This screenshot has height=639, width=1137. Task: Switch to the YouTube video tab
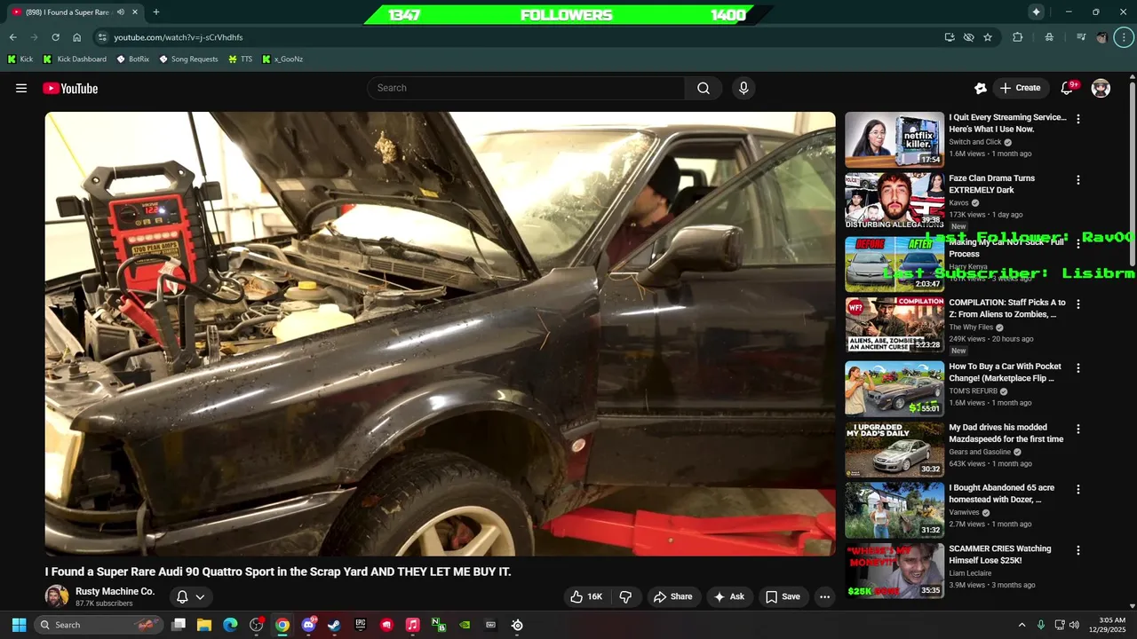[75, 12]
